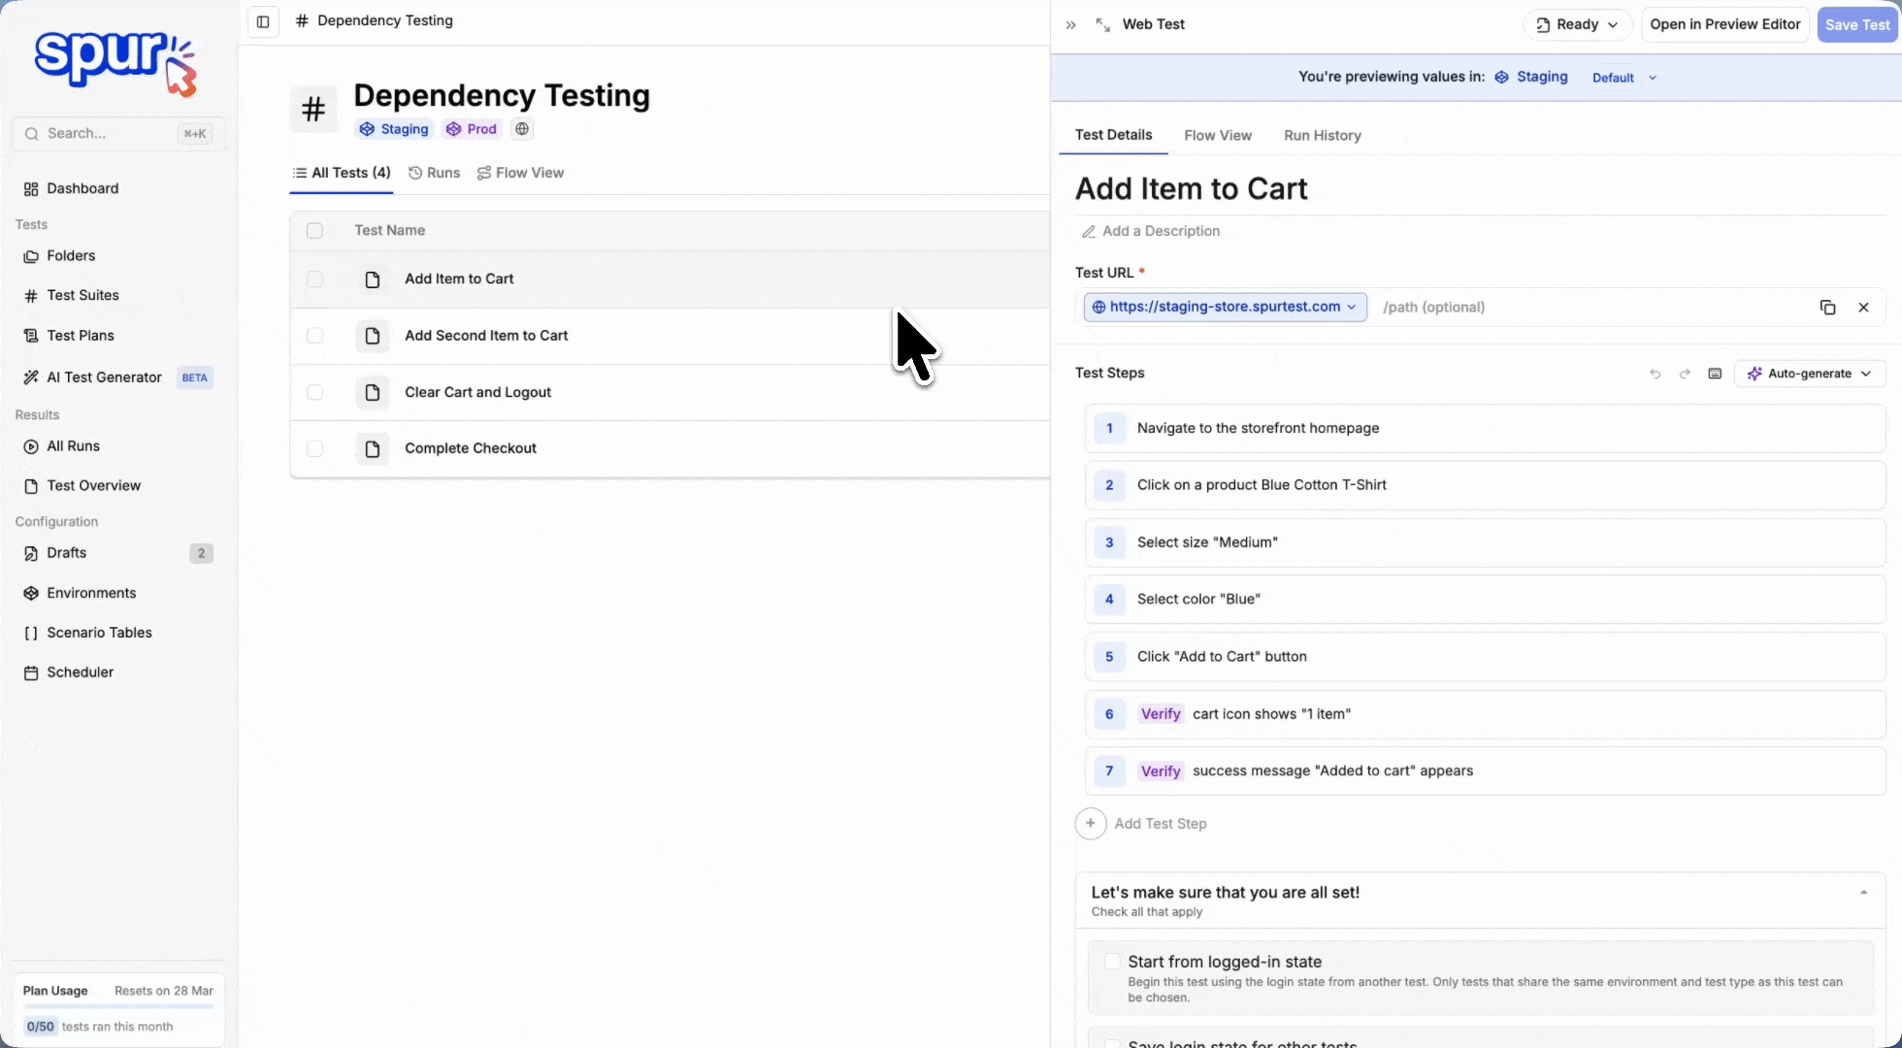Expand the panel with diagonal arrows icon
The height and width of the screenshot is (1048, 1902).
(x=1102, y=25)
